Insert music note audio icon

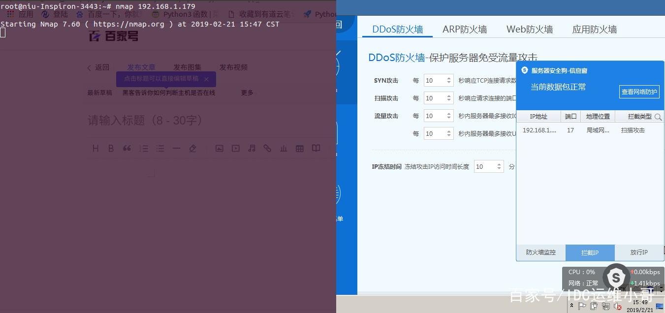coord(252,148)
